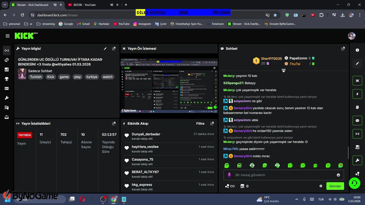Viewport: 365px width, 205px height.
Task: Reload the page
Action: coord(22,15)
